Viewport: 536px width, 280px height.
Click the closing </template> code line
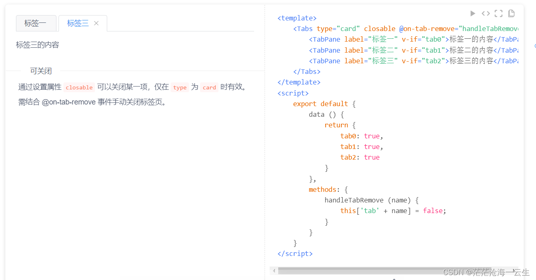point(299,82)
